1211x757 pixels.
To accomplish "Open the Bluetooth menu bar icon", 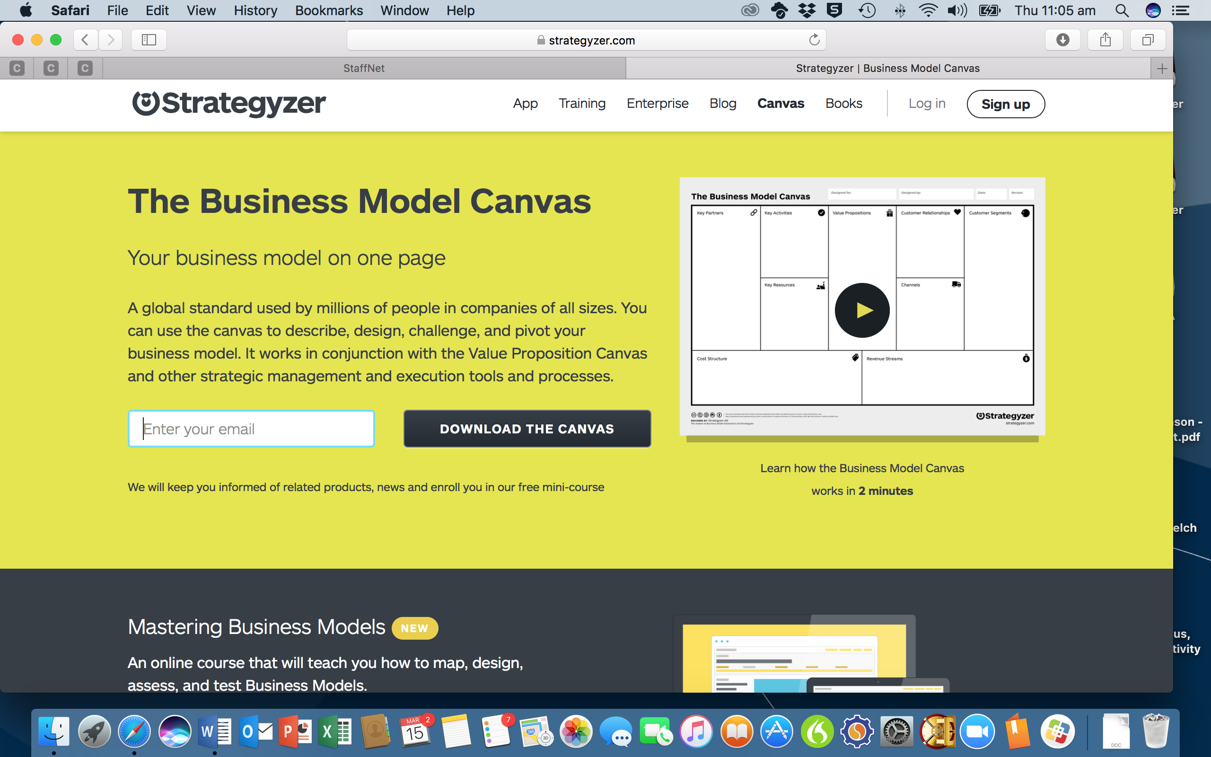I will tap(900, 10).
